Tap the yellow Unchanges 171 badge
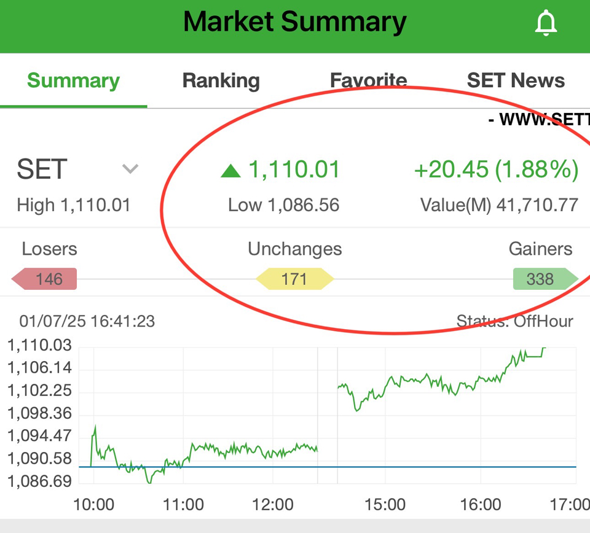The image size is (590, 533). 294,279
